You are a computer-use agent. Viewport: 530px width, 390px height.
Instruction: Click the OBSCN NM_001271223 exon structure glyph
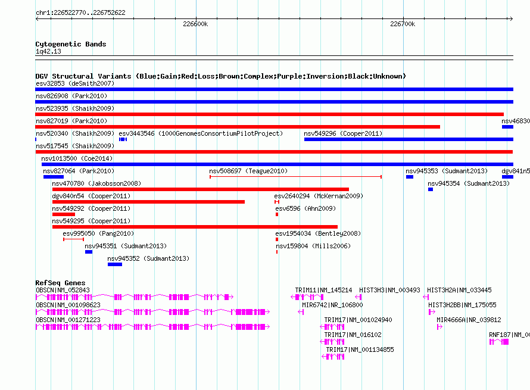click(x=152, y=327)
